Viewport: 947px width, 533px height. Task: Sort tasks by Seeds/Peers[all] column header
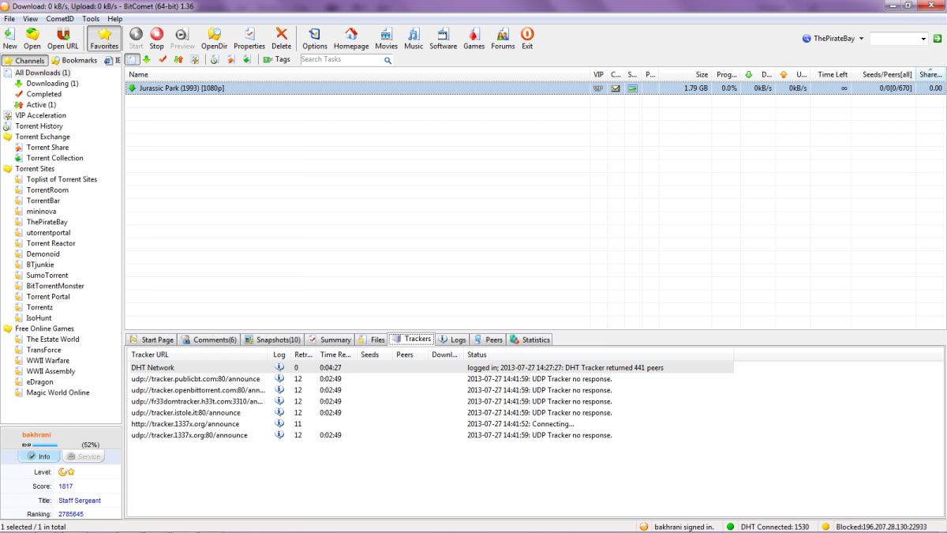pyautogui.click(x=884, y=74)
